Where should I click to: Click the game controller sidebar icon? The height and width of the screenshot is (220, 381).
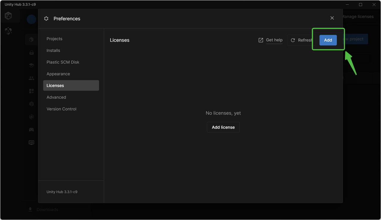(x=31, y=130)
